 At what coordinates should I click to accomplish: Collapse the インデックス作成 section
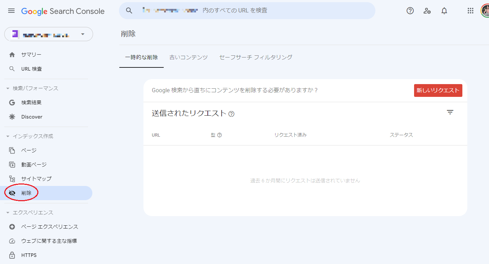click(x=8, y=136)
